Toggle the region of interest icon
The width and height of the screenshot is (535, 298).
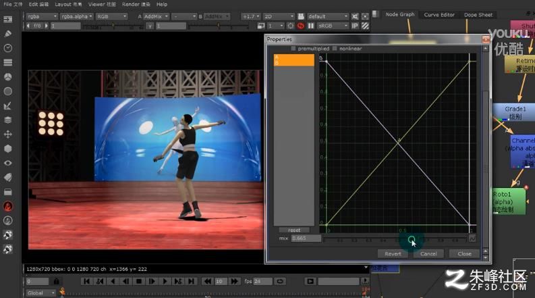[365, 16]
